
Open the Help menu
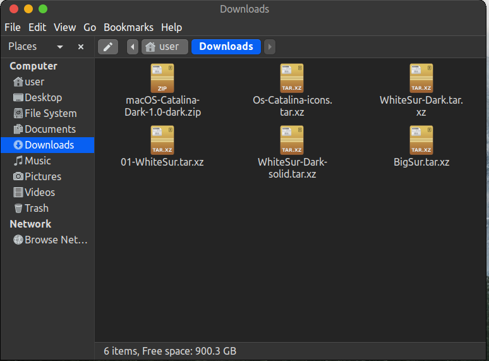click(171, 27)
